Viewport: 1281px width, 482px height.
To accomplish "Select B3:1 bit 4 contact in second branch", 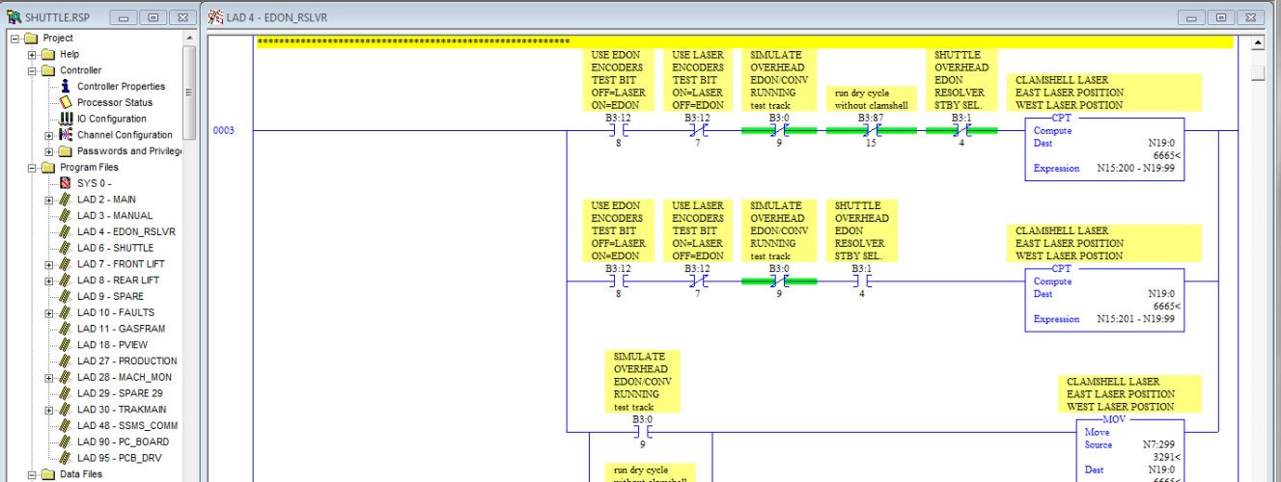I will click(x=861, y=281).
